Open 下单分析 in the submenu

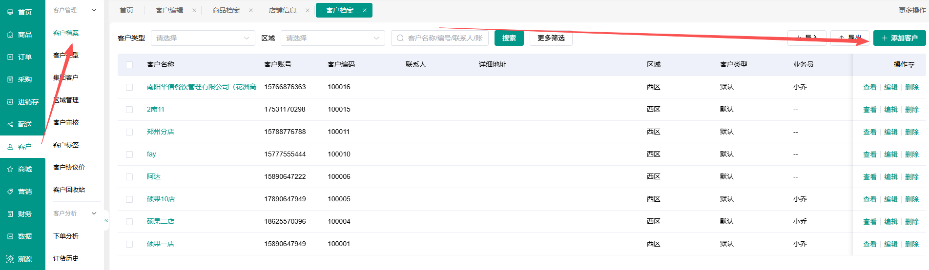coord(66,236)
